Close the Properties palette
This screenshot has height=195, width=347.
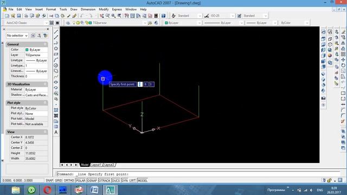pos(48,29)
